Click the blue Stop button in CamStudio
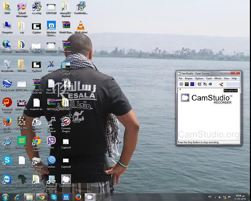Screen dimensions: 251x201 pos(192,84)
